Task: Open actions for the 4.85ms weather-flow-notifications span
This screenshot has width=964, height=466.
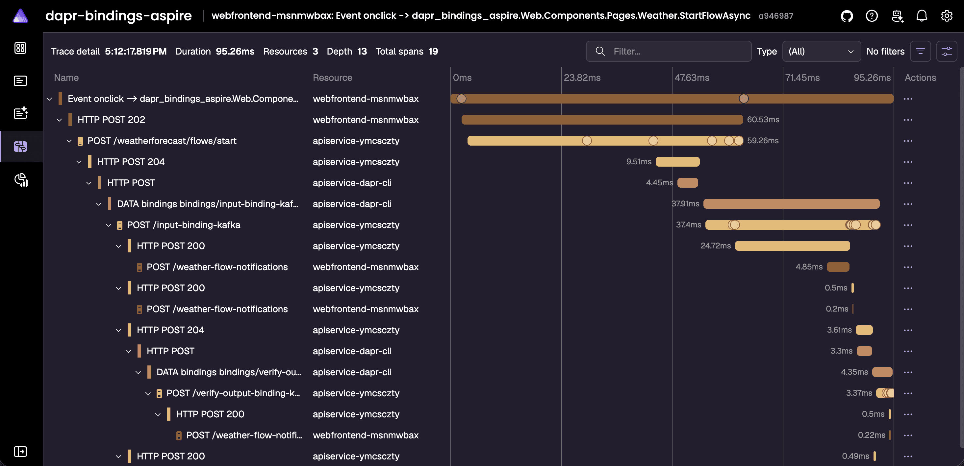Action: pos(908,267)
